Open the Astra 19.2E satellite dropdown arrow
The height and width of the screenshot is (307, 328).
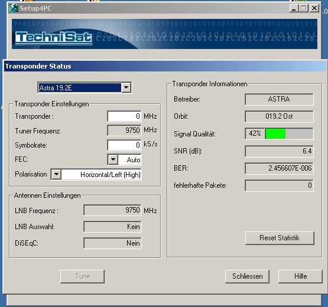click(x=126, y=87)
